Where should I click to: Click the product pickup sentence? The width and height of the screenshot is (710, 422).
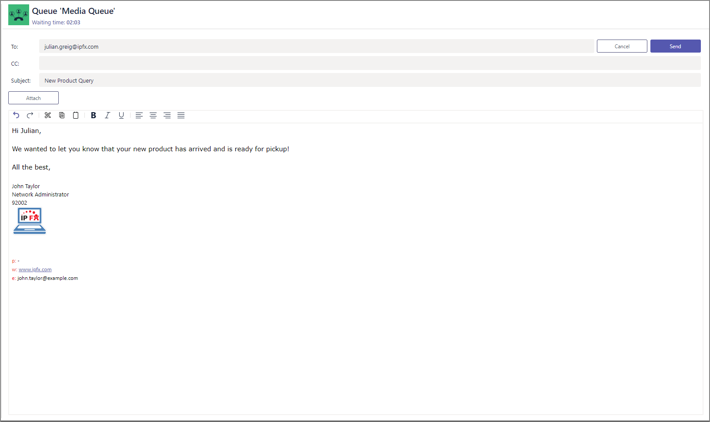coord(151,149)
